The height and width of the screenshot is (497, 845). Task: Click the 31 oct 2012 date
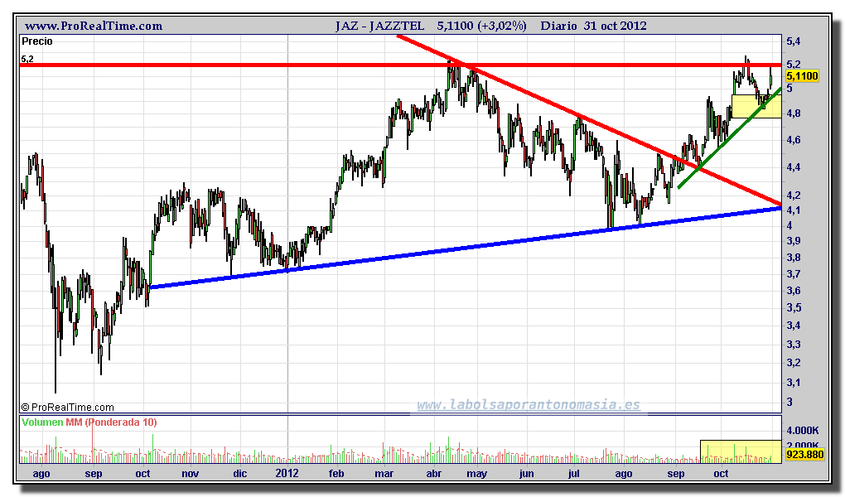615,26
